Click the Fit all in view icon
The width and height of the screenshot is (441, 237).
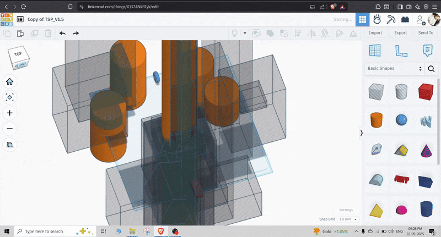(x=9, y=97)
